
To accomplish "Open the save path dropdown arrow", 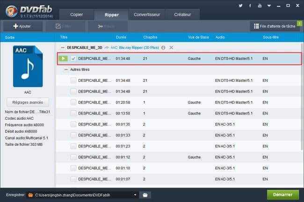I will point(135,195).
